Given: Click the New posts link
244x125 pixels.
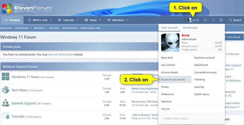Looking at the screenshot, I should [6, 28].
